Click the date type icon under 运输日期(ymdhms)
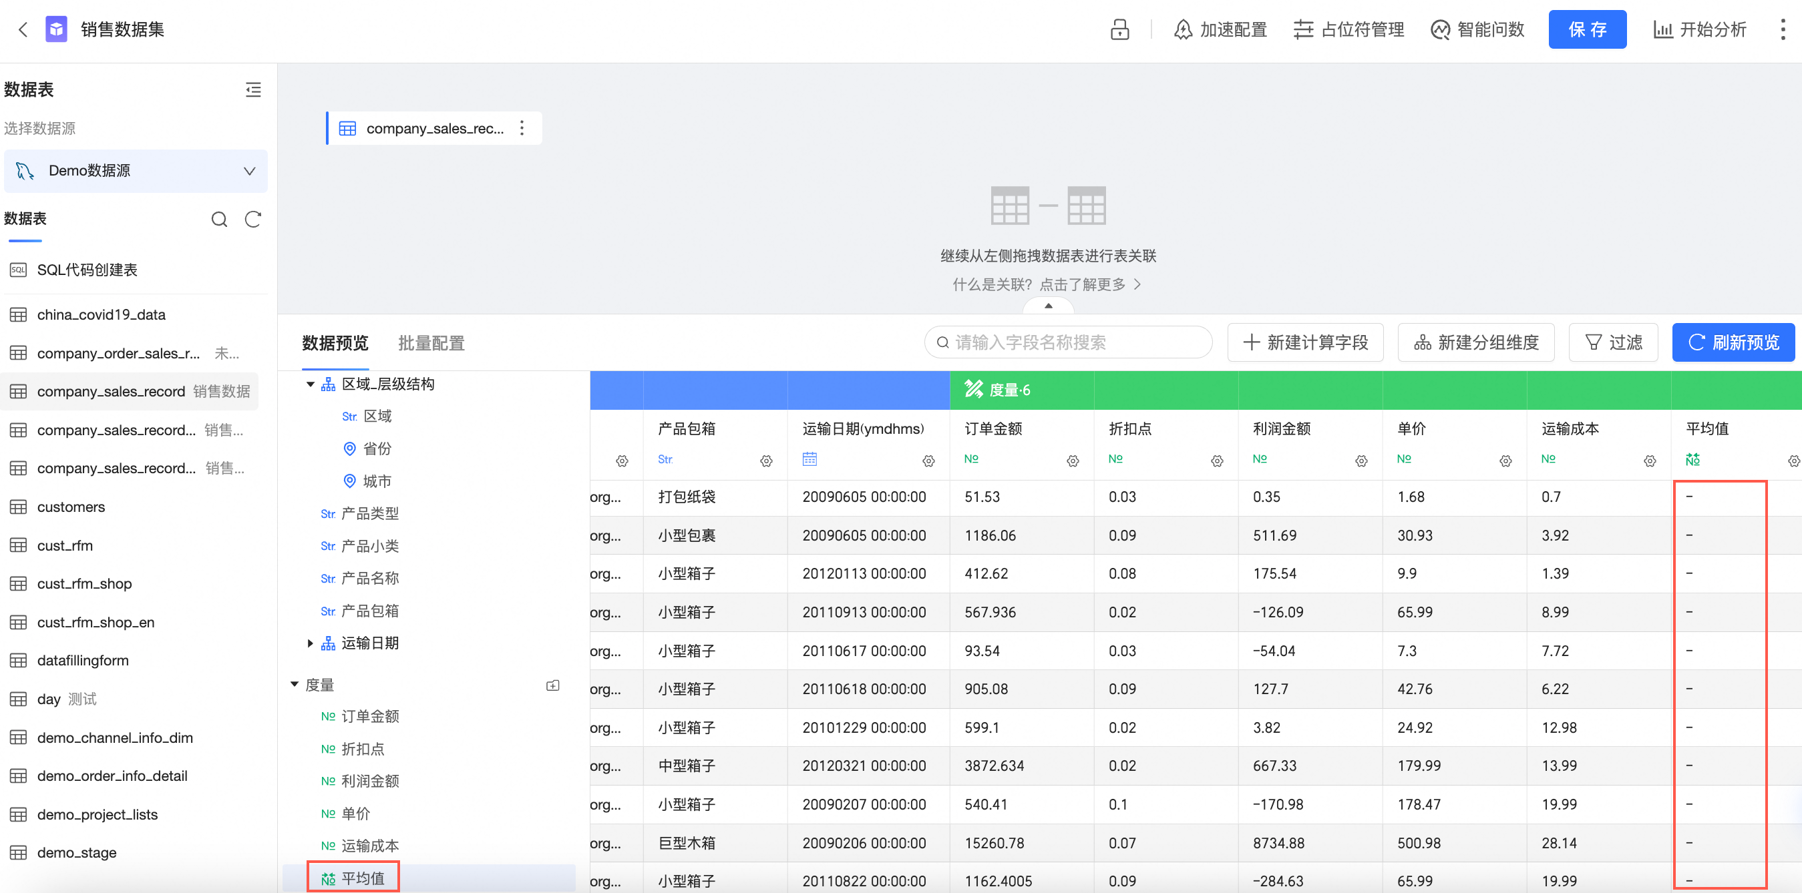The width and height of the screenshot is (1802, 893). (x=809, y=459)
